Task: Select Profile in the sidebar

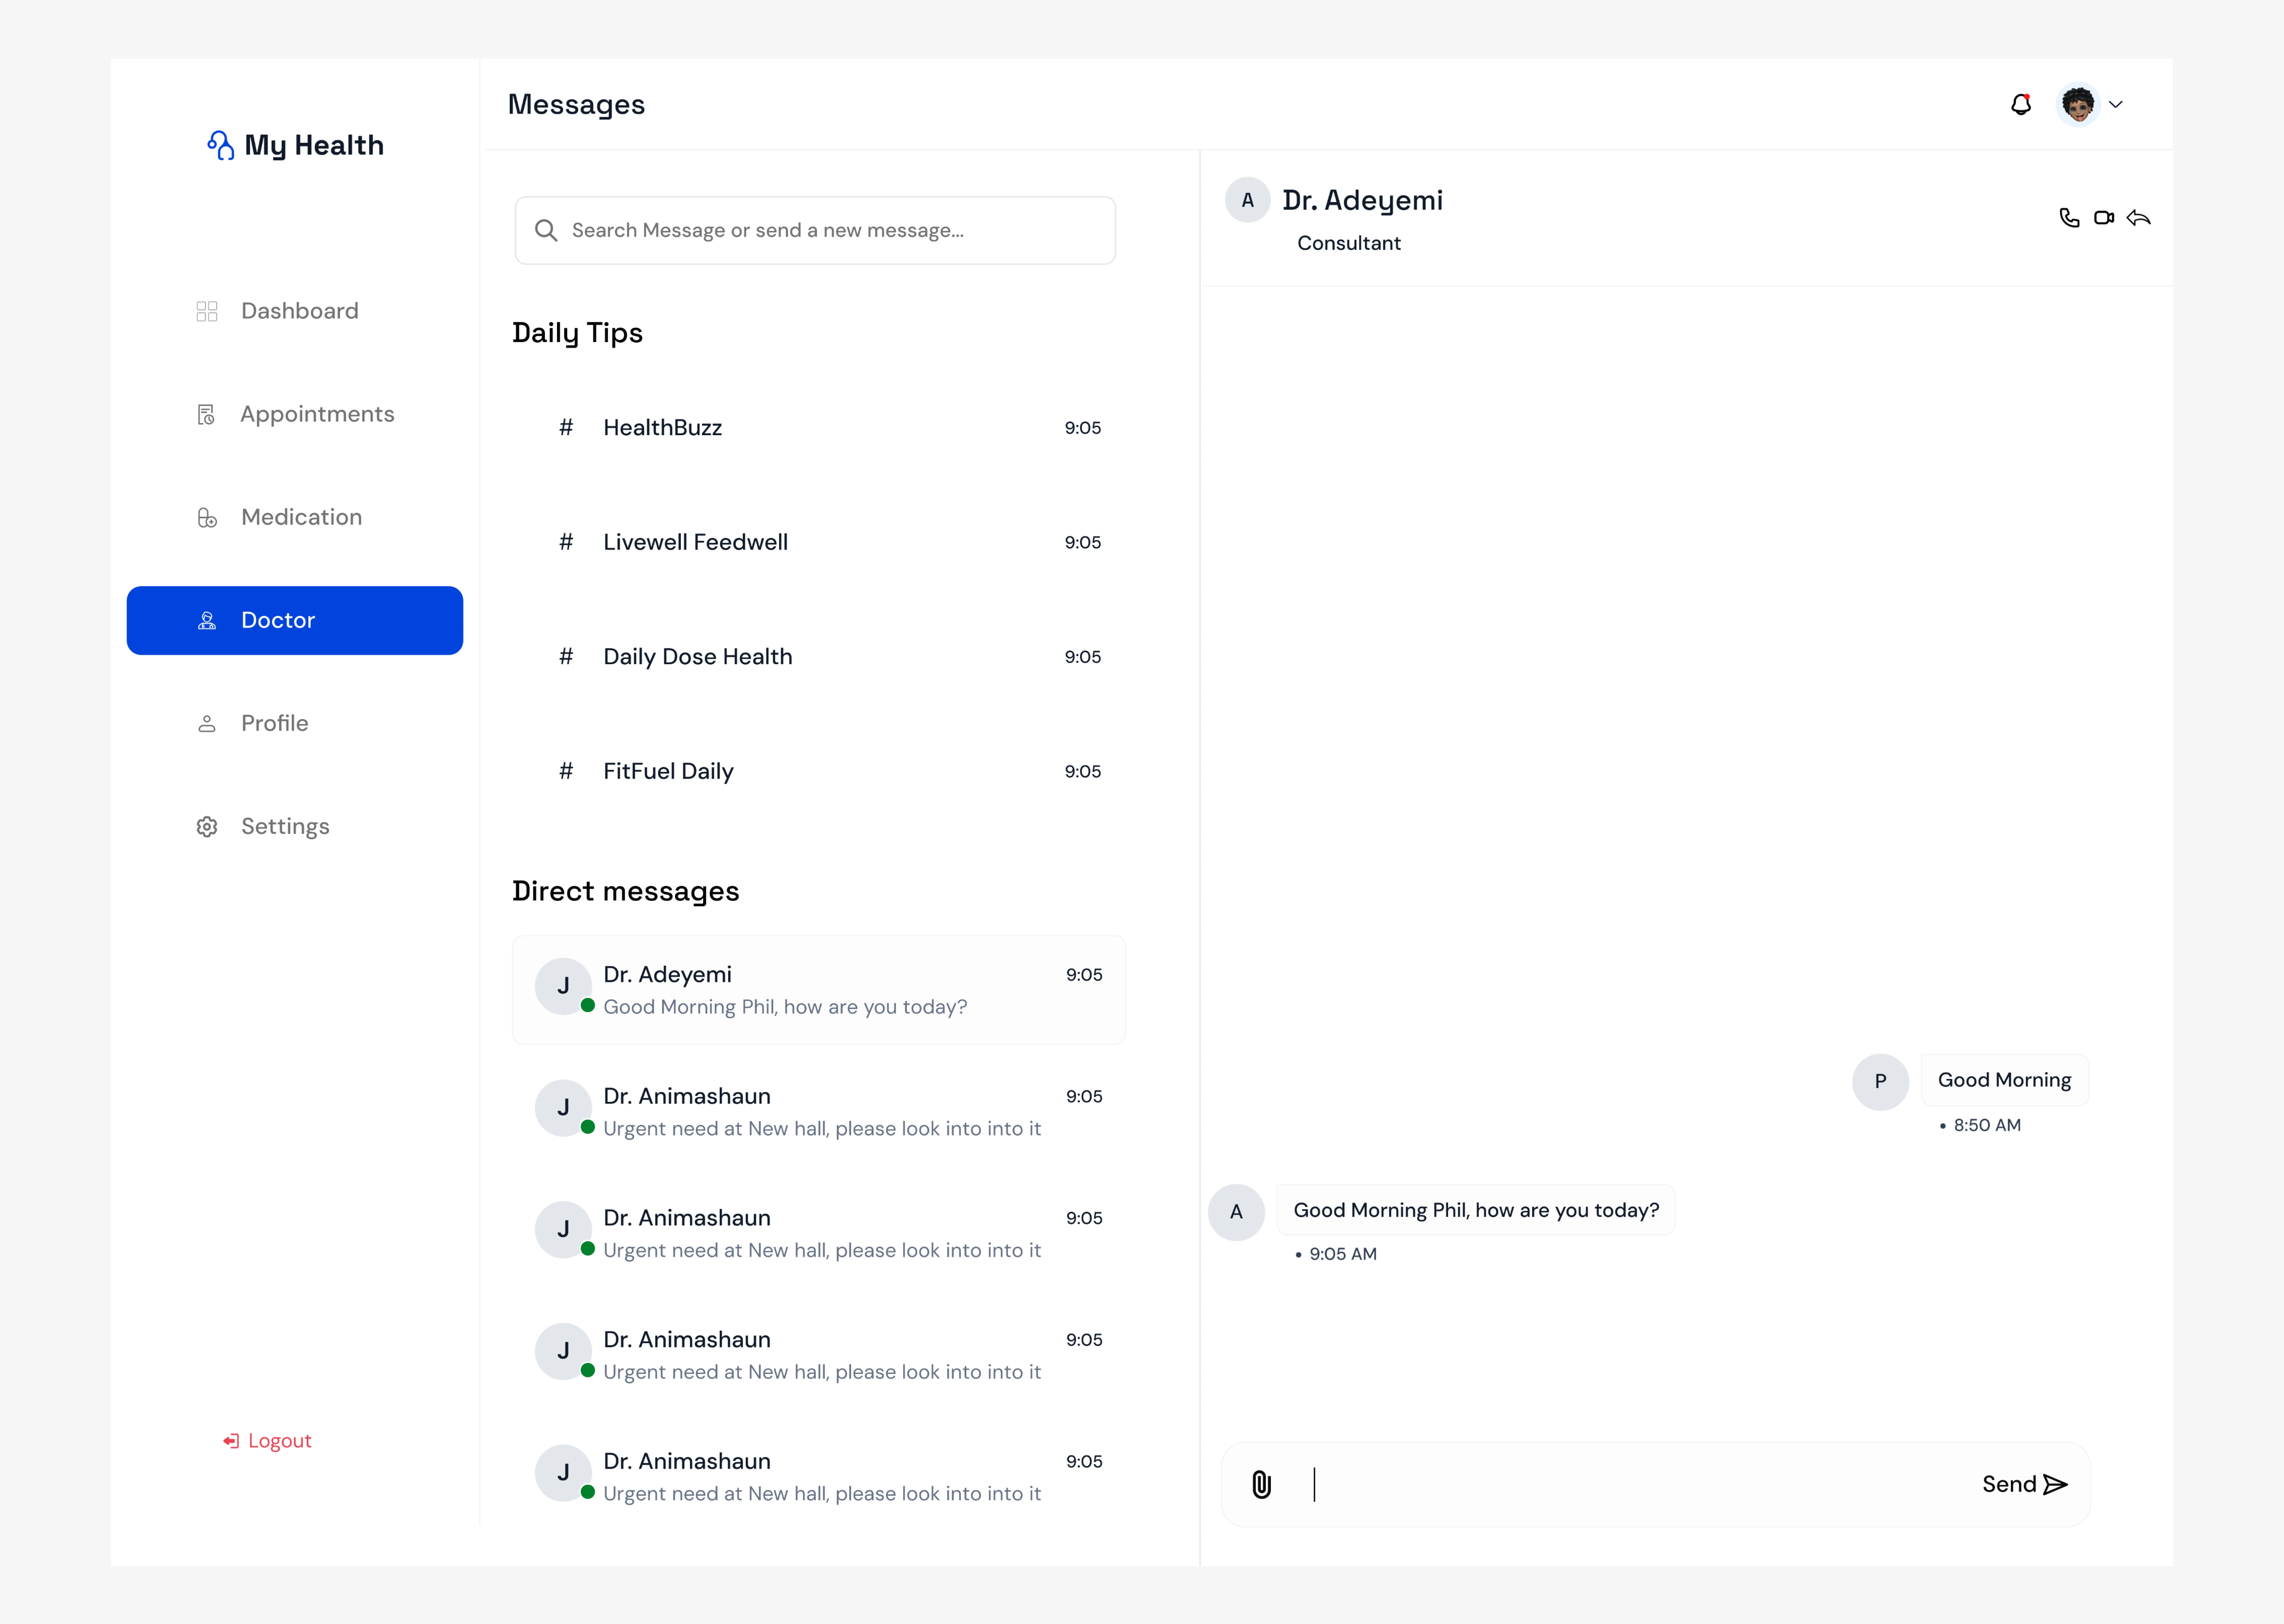Action: 274,723
